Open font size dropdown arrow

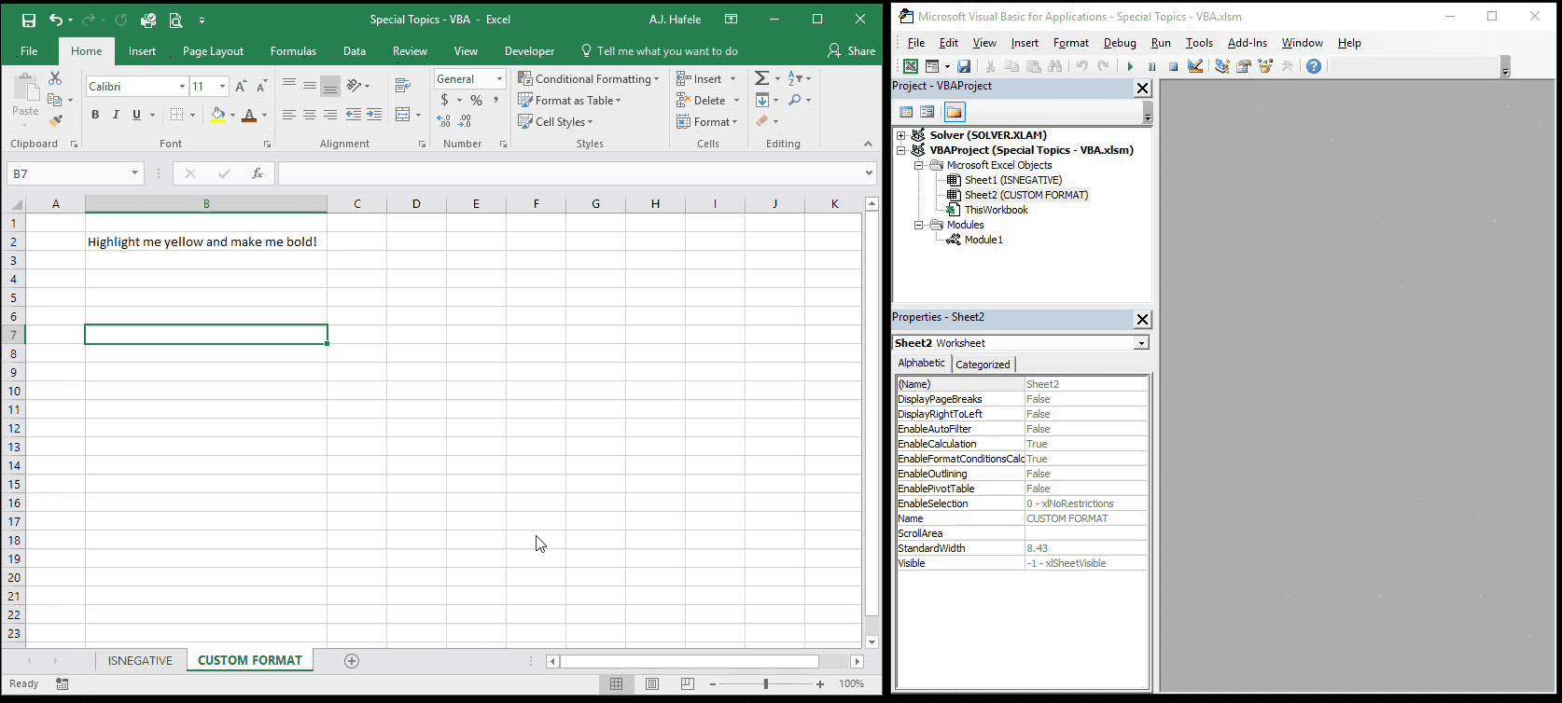click(x=222, y=86)
